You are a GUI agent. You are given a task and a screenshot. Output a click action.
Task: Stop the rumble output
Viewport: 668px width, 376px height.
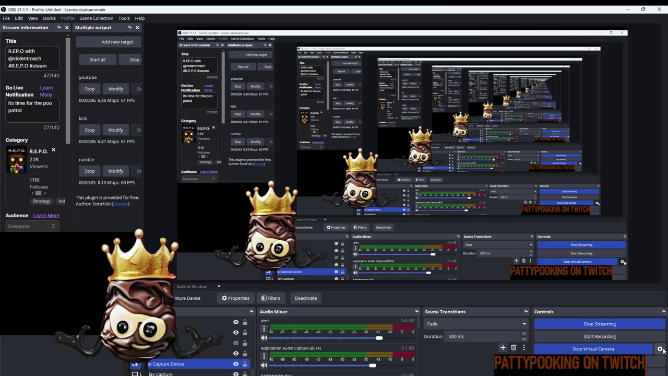(90, 171)
